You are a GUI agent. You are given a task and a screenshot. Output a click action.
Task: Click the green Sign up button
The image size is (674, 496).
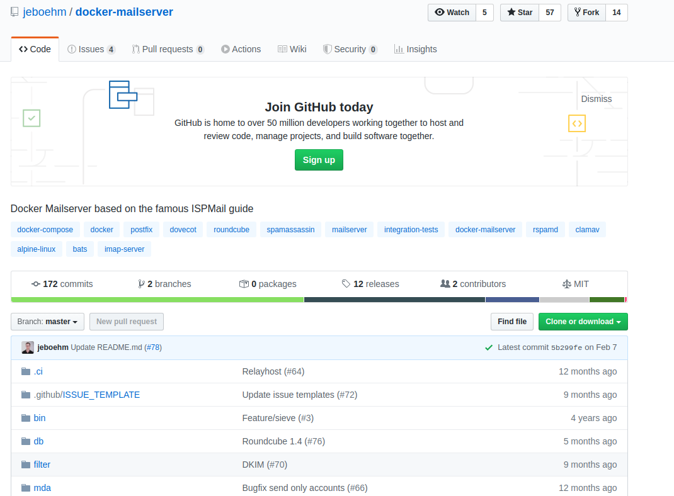[x=319, y=160]
